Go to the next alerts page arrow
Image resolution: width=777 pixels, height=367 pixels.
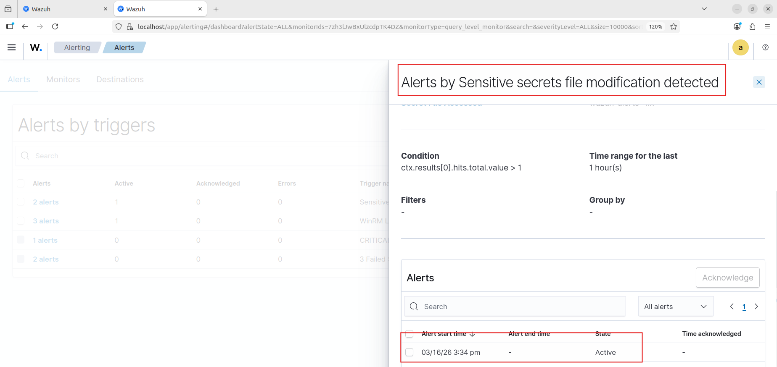756,307
